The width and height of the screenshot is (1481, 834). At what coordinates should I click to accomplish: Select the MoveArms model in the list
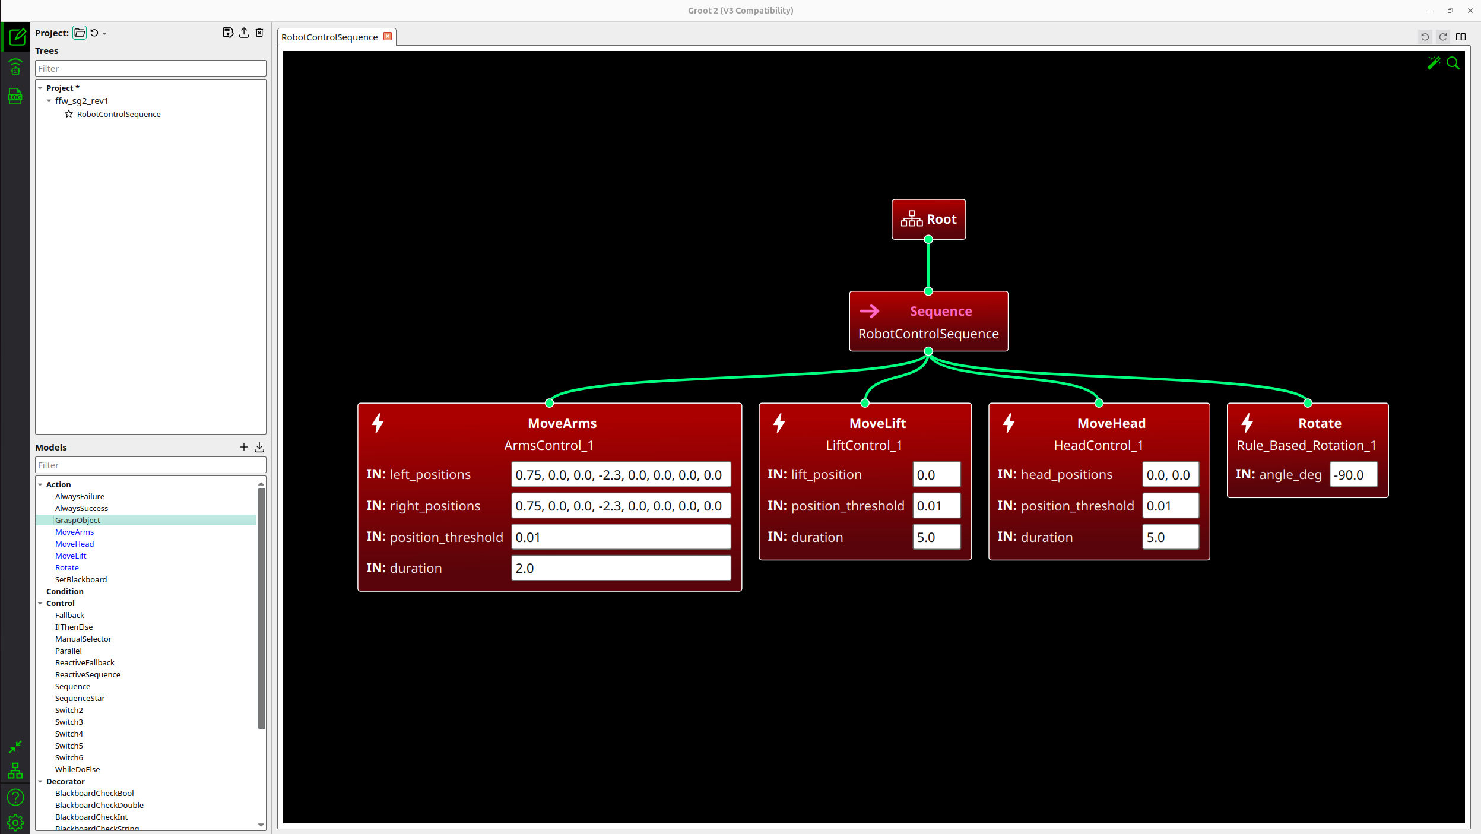pyautogui.click(x=74, y=532)
